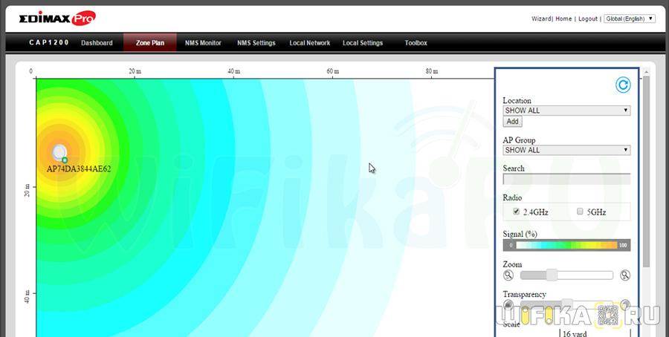Click in the Search input field
This screenshot has height=337, width=669.
coord(566,179)
